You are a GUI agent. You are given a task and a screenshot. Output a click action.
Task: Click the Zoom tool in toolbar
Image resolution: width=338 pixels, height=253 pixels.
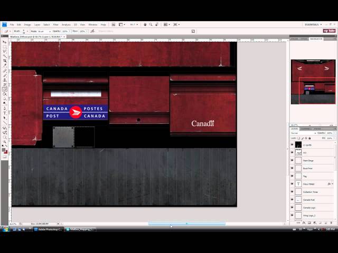click(x=5, y=141)
